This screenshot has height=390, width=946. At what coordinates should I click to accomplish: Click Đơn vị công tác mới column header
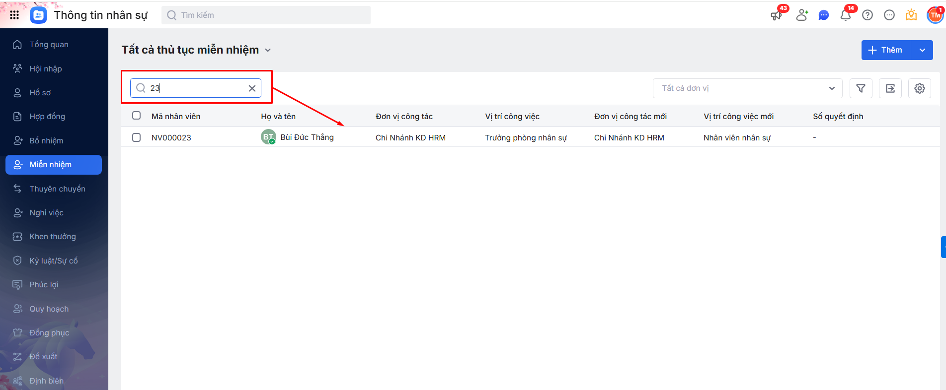[x=631, y=117]
